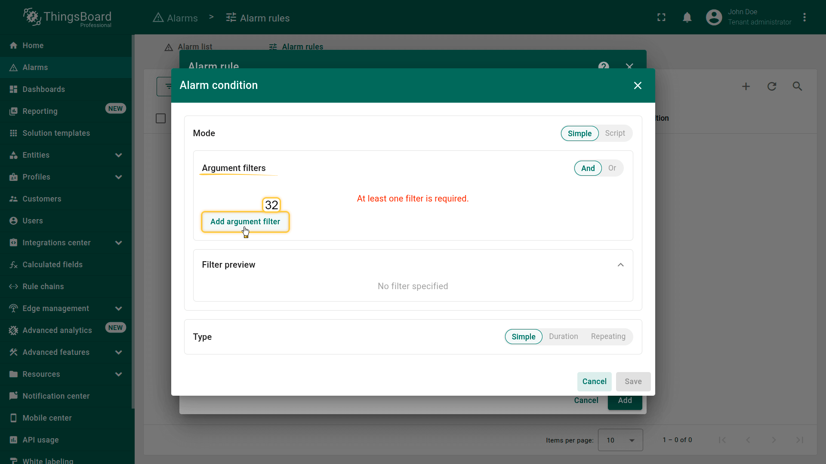Click the plus icon to add a rule
This screenshot has height=464, width=826.
[746, 86]
